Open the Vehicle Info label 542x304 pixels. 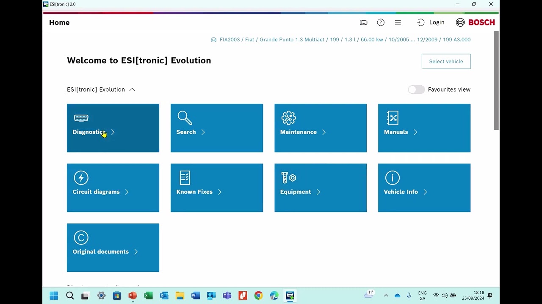(401, 192)
